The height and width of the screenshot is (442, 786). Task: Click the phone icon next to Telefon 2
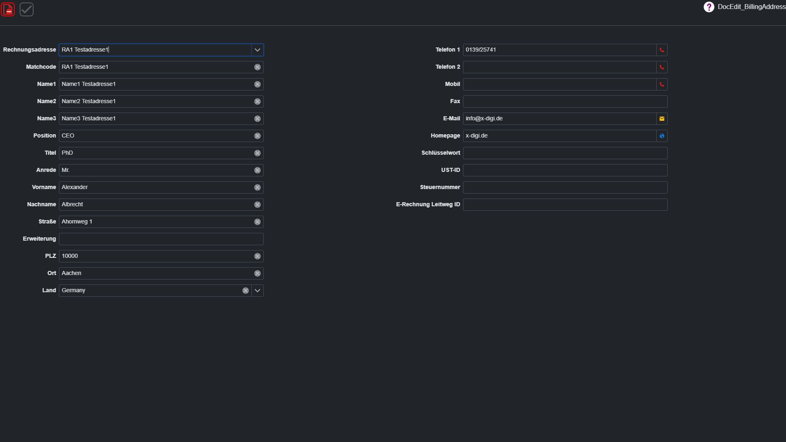[x=662, y=67]
